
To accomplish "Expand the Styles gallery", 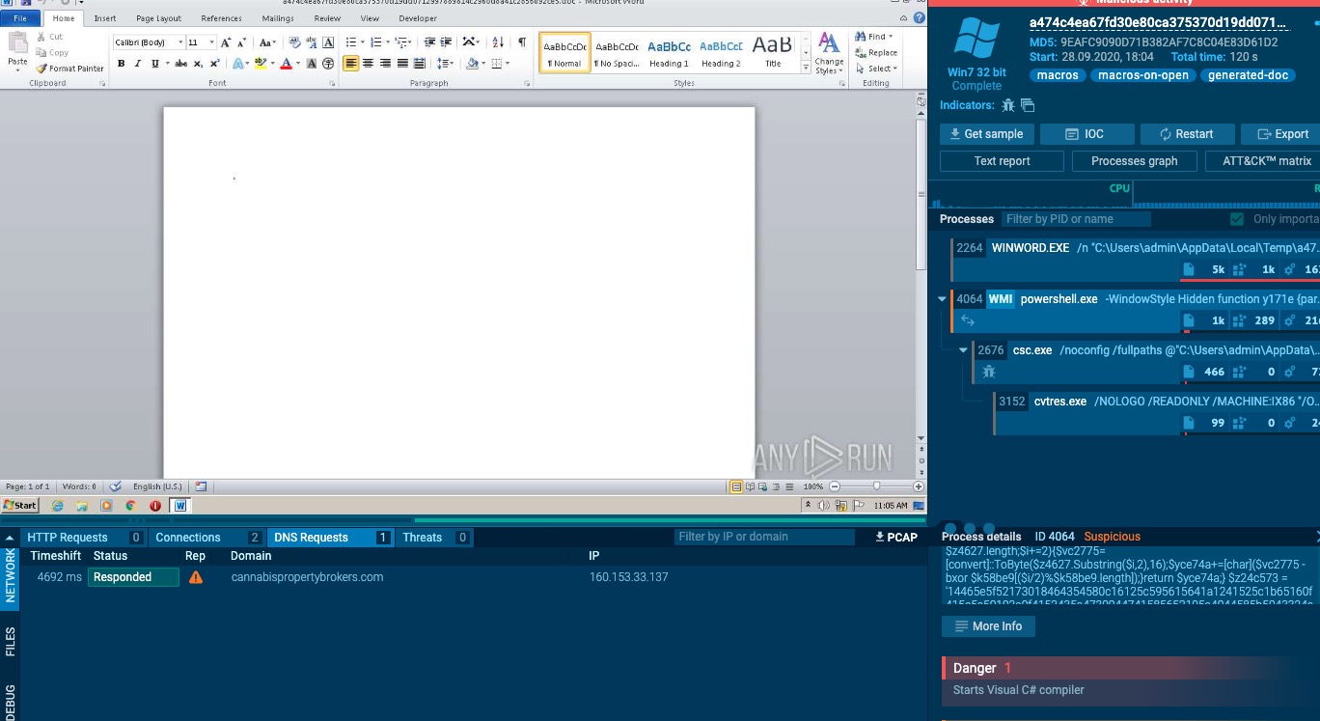I will click(x=806, y=69).
